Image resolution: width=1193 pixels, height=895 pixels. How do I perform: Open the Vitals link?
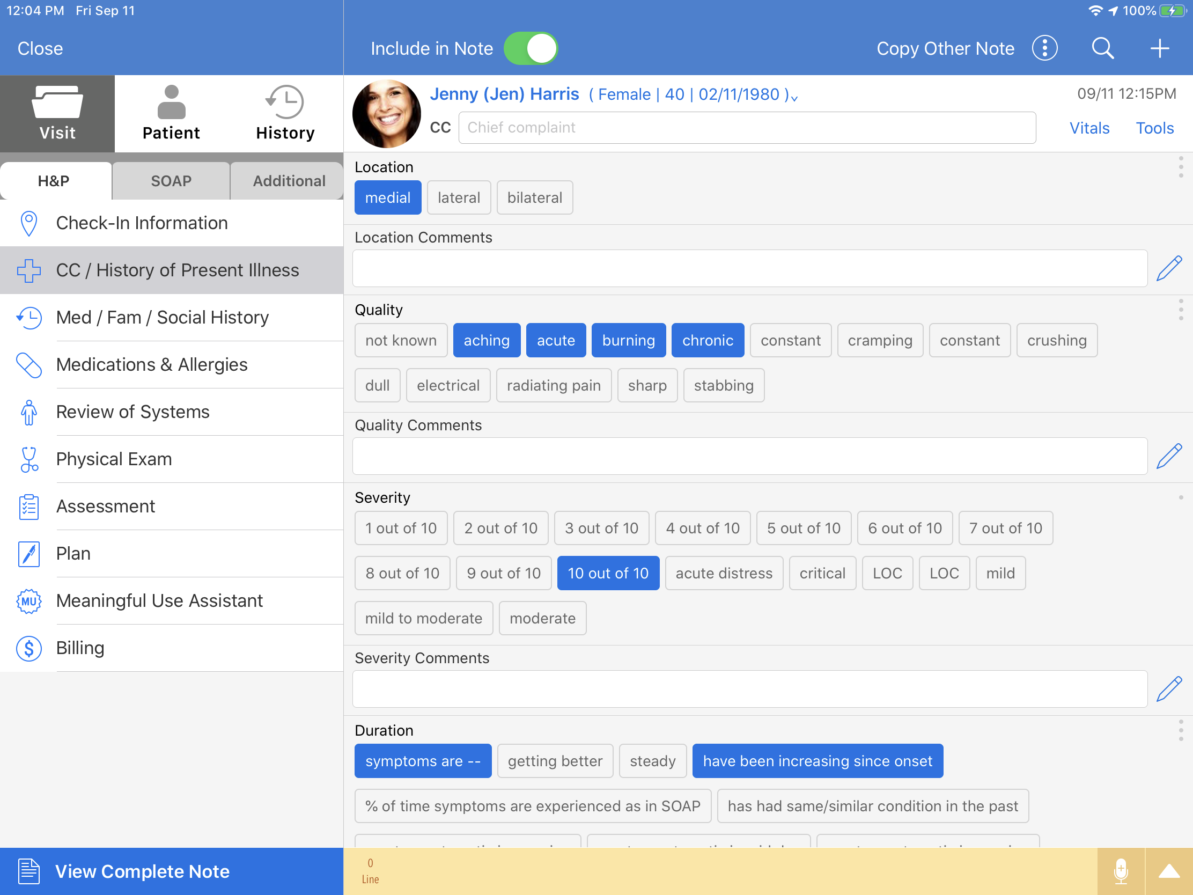point(1089,128)
